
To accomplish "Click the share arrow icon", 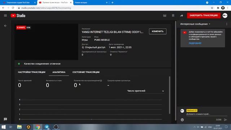I will 182,16.
